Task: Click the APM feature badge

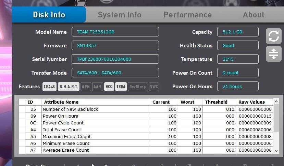Action: 86,87
